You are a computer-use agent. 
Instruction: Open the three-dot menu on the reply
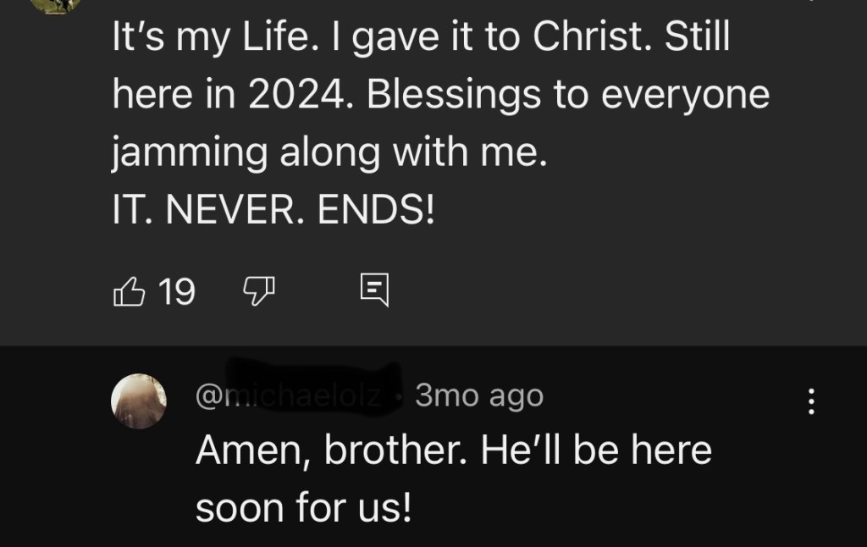point(811,401)
